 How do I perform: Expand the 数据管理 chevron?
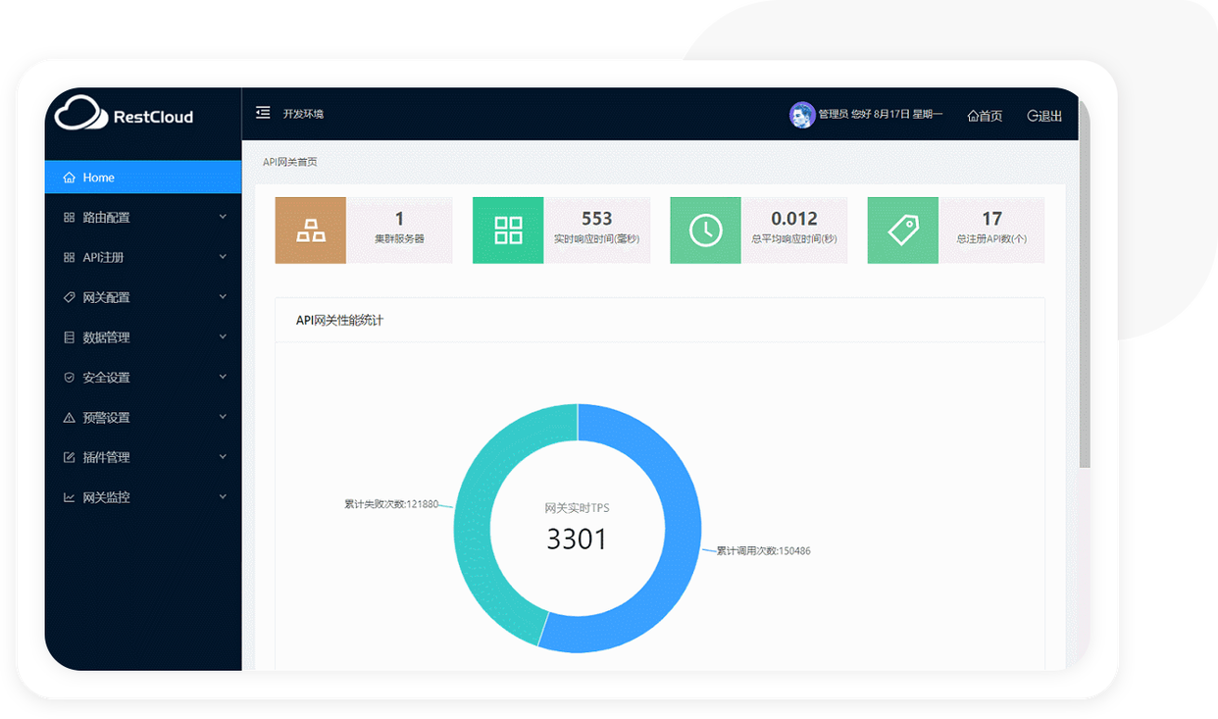coord(223,337)
